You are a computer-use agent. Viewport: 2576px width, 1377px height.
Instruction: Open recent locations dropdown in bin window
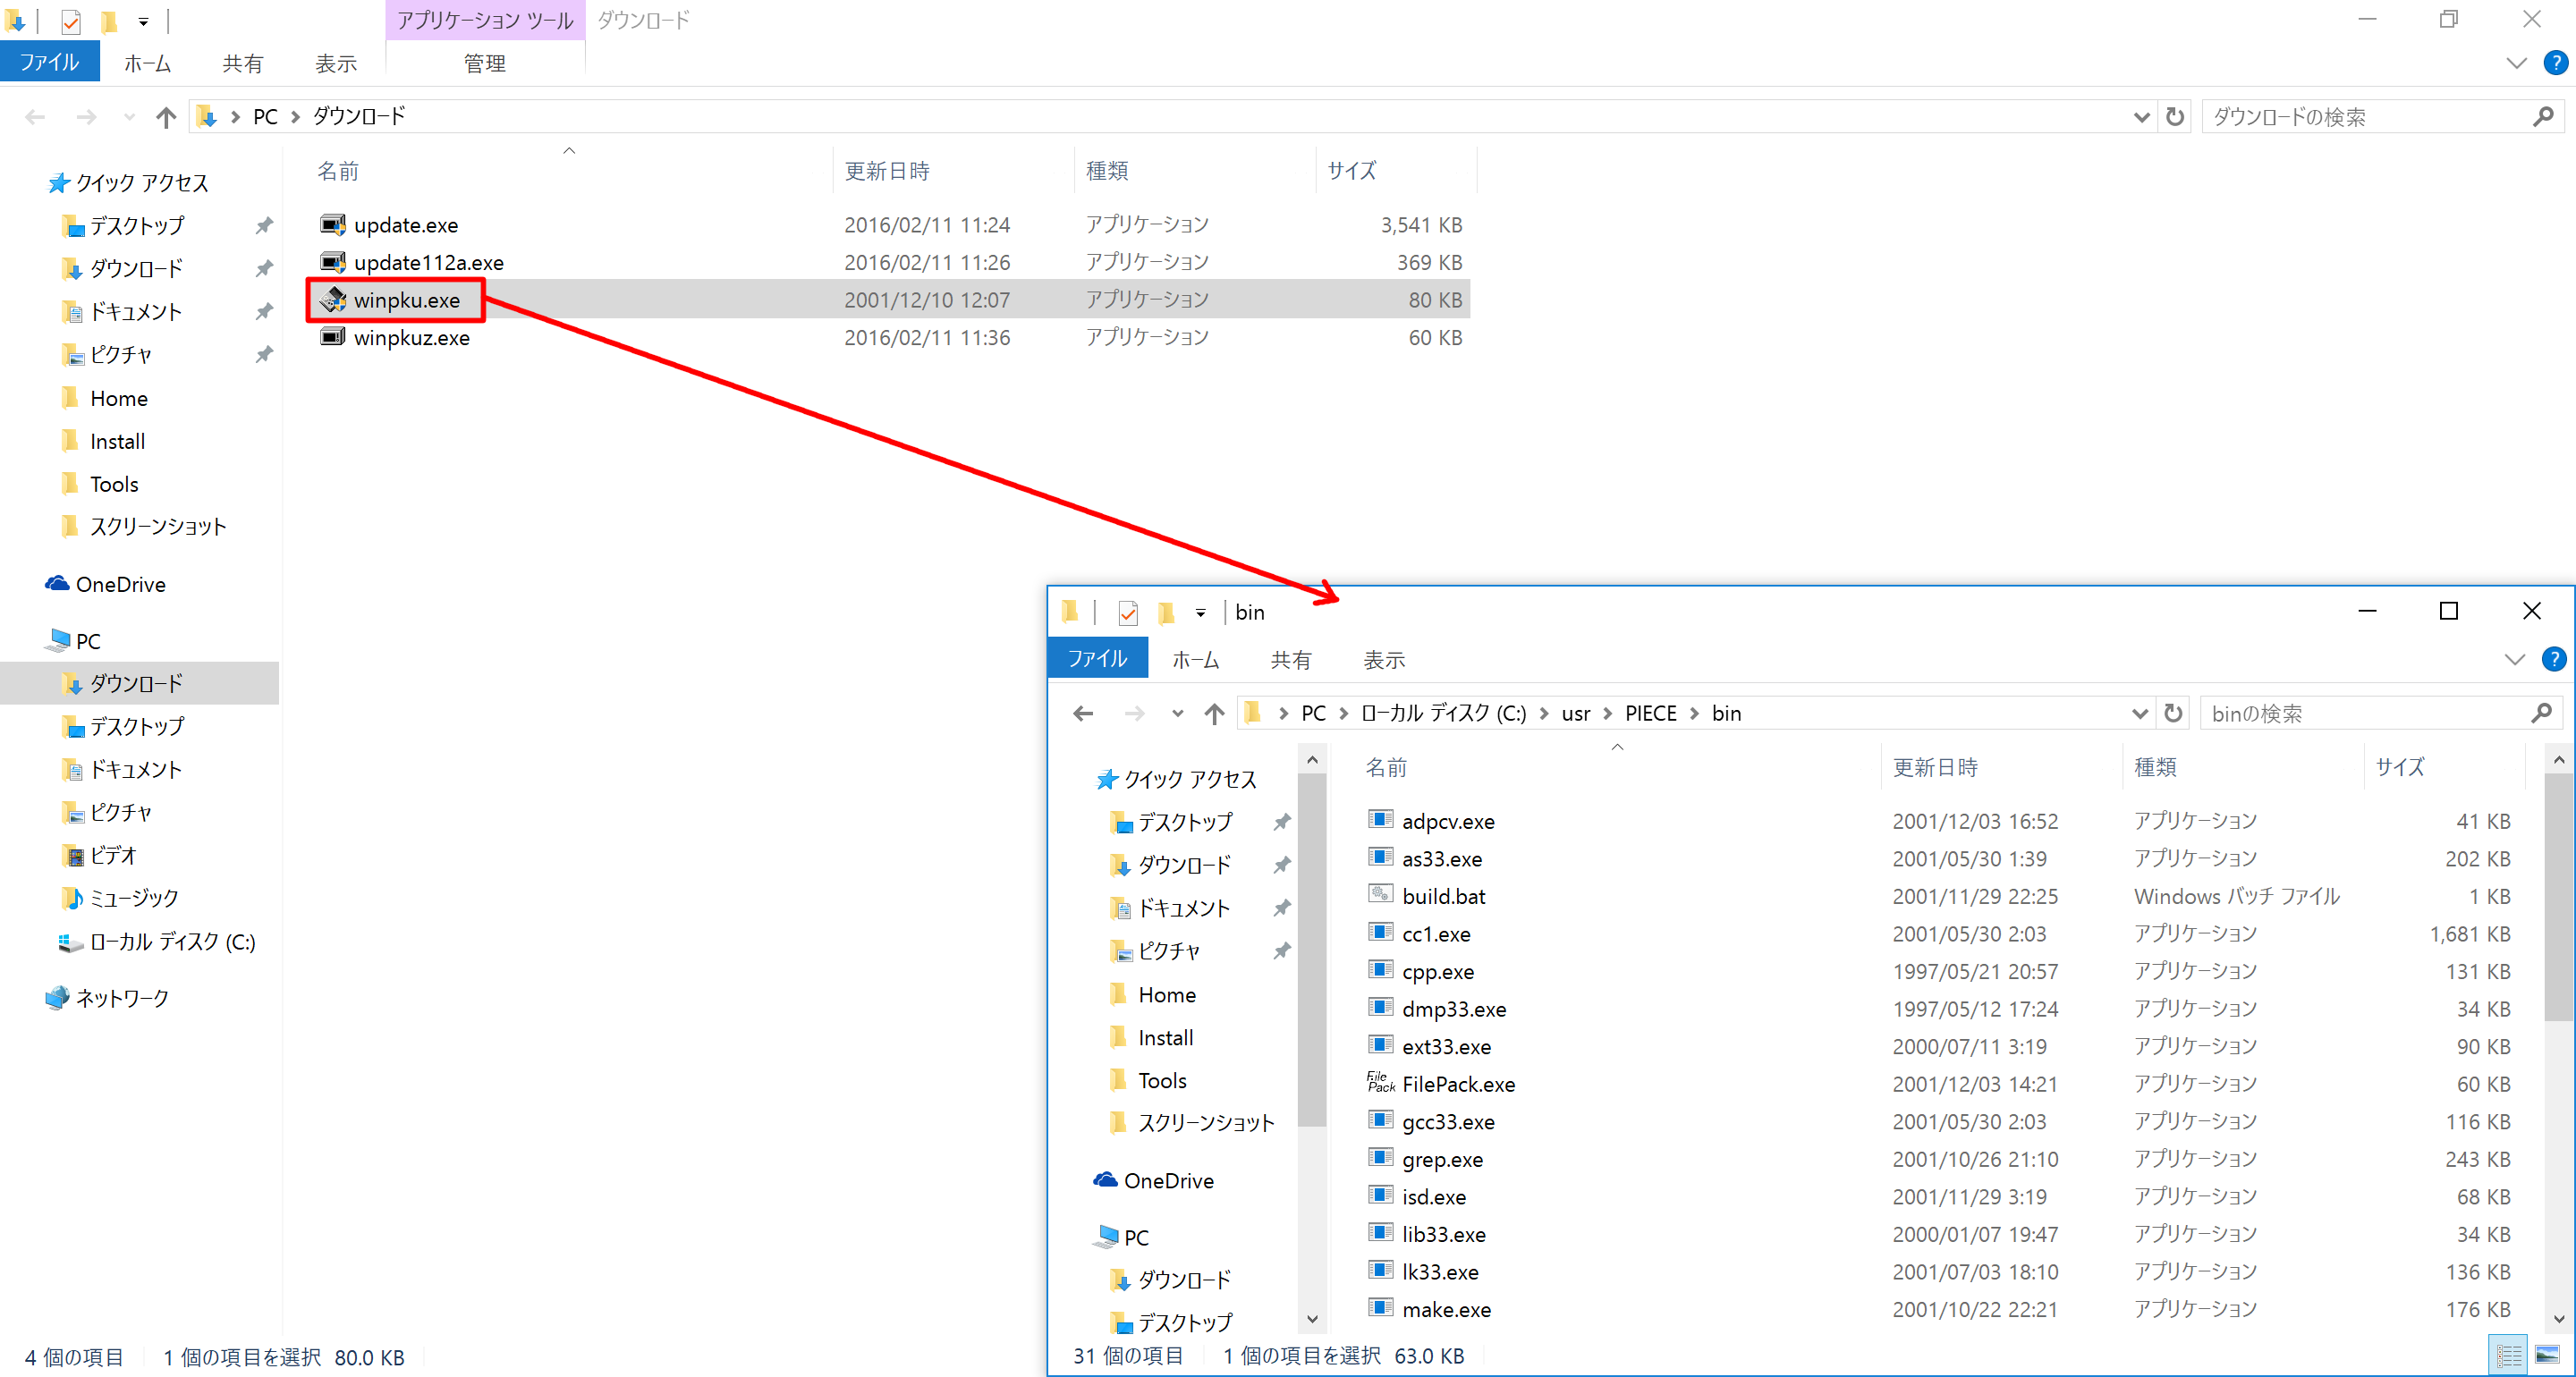(1177, 713)
